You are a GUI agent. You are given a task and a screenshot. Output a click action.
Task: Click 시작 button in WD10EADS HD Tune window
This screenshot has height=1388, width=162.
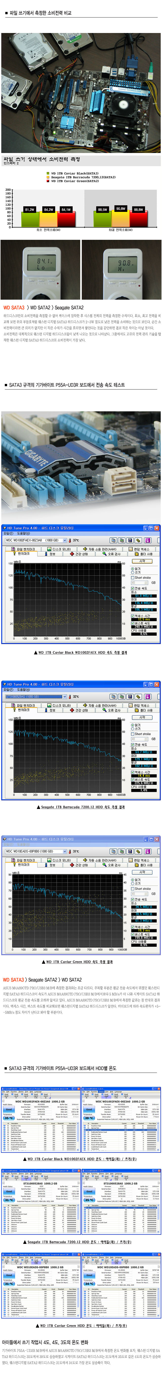(142, 872)
